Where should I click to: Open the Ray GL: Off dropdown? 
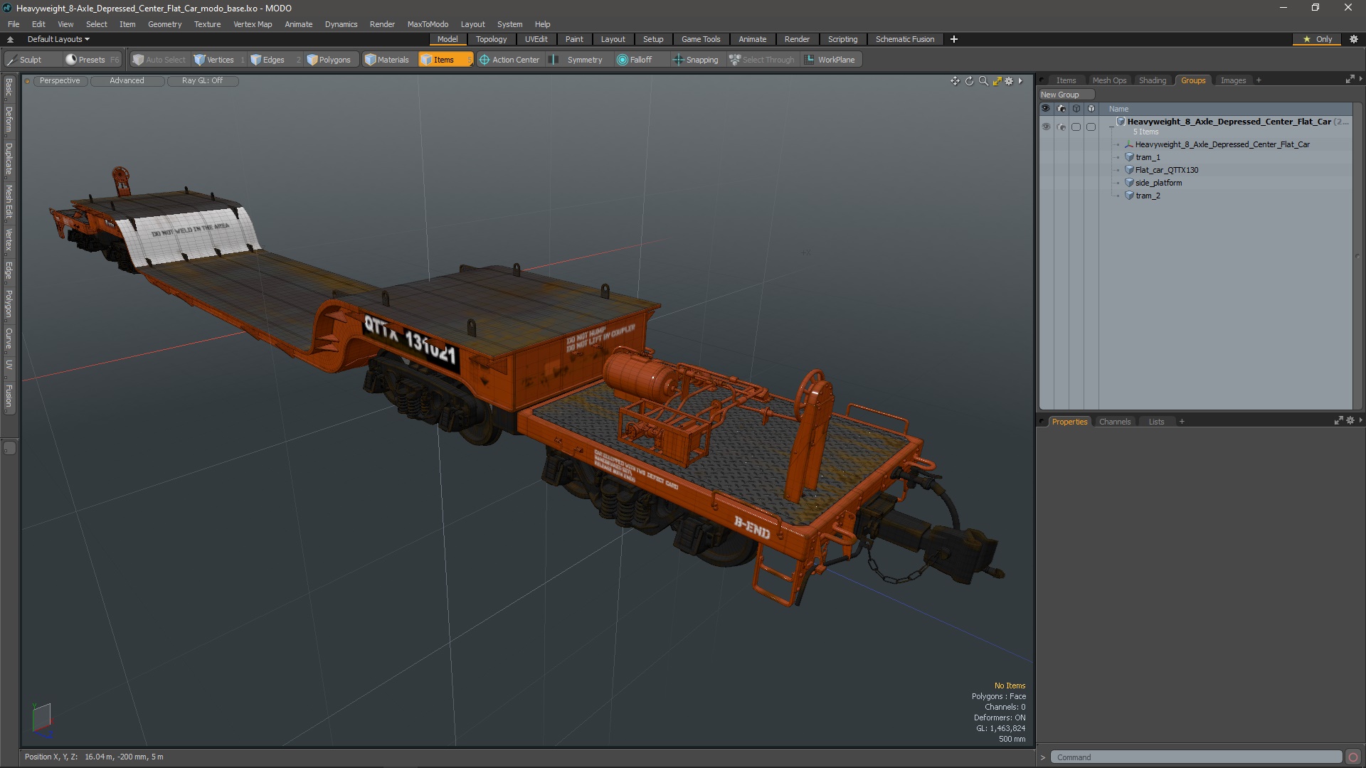click(x=202, y=81)
